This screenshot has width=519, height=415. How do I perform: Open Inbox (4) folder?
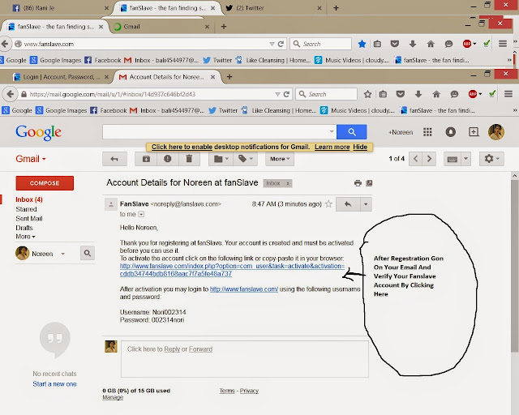29,199
